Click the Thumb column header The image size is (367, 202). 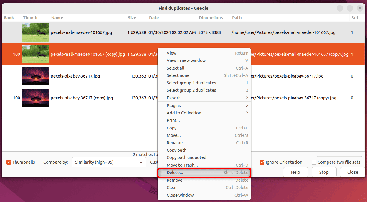[x=35, y=18]
